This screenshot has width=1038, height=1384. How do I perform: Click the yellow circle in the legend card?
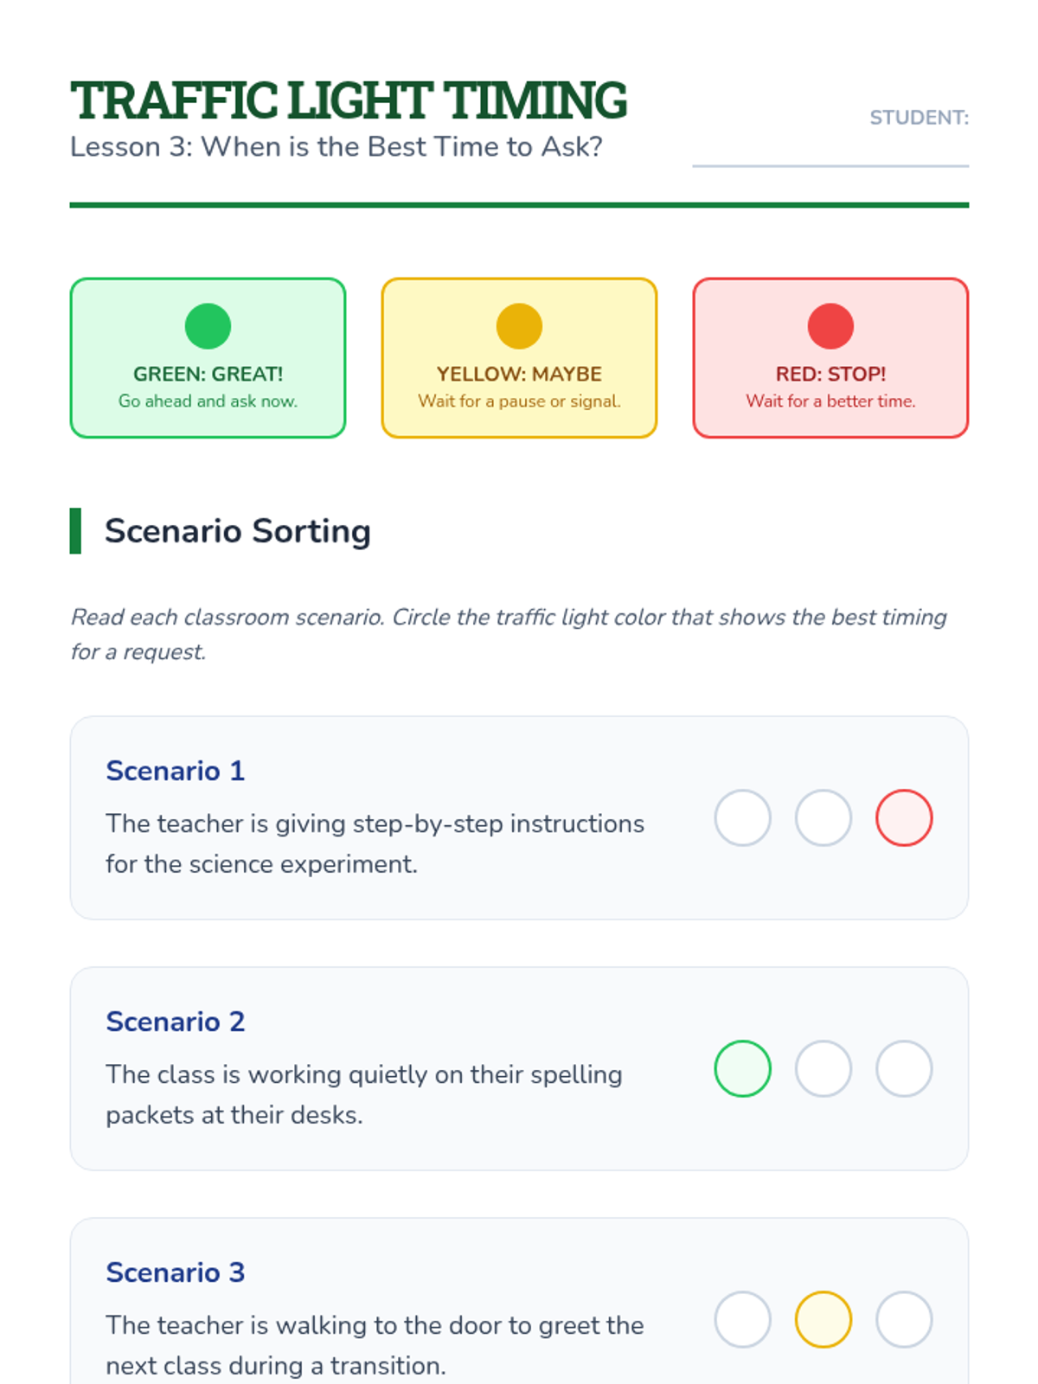click(519, 326)
